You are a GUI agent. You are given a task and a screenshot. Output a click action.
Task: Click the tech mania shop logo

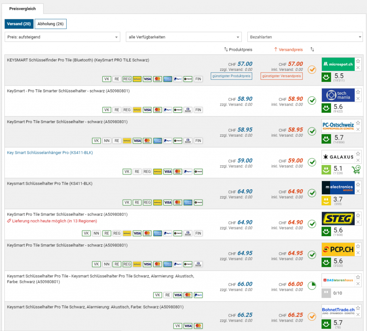[338, 95]
